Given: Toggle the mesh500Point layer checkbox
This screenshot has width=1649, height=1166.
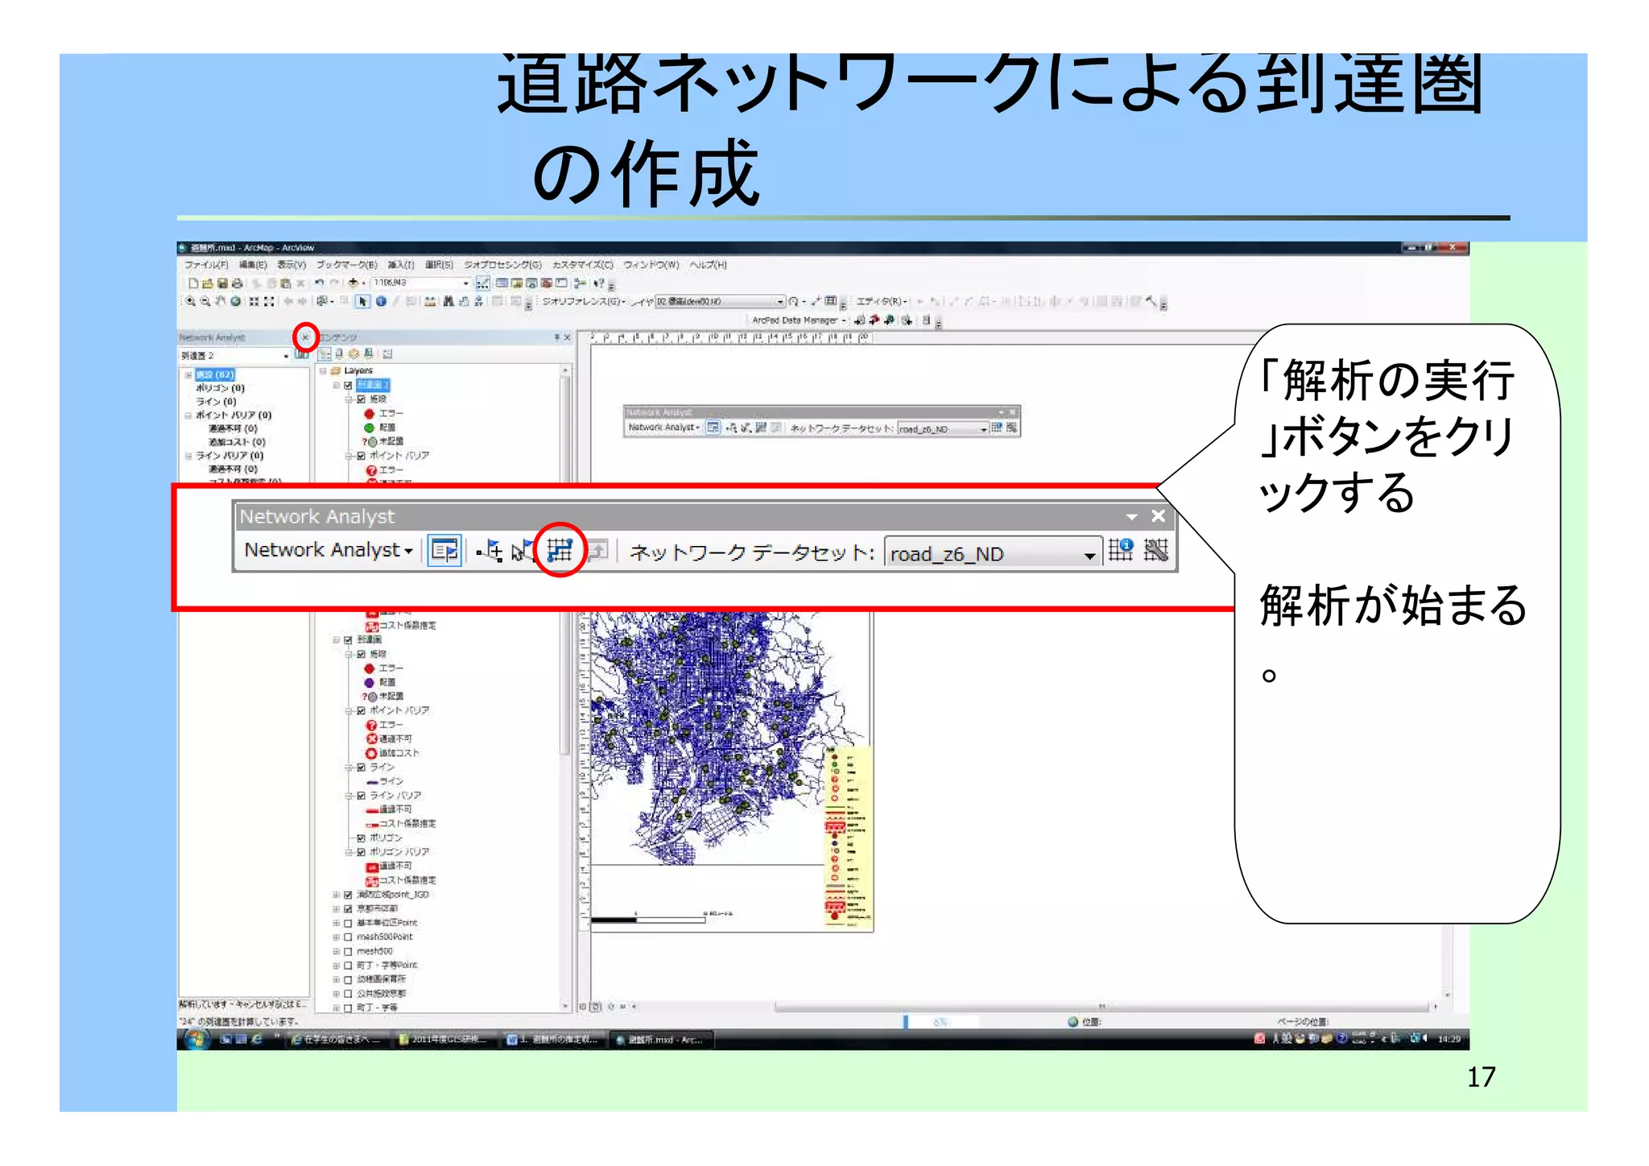Looking at the screenshot, I should [x=348, y=937].
